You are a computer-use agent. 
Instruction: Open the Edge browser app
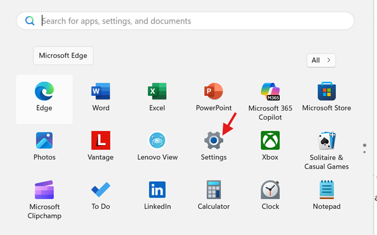44,92
